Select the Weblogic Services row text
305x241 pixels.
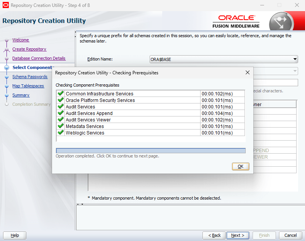85,133
